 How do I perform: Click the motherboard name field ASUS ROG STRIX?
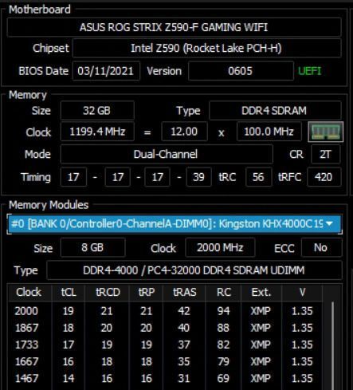click(174, 27)
